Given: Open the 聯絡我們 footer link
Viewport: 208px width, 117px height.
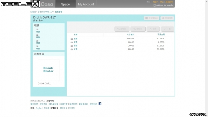Looking at the screenshot, I should coord(73,104).
